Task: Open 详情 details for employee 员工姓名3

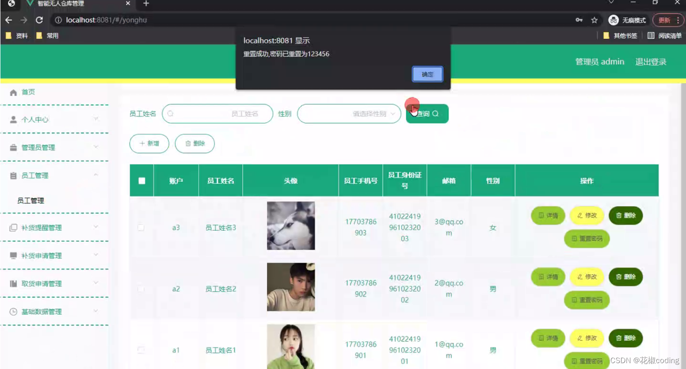Action: point(548,215)
